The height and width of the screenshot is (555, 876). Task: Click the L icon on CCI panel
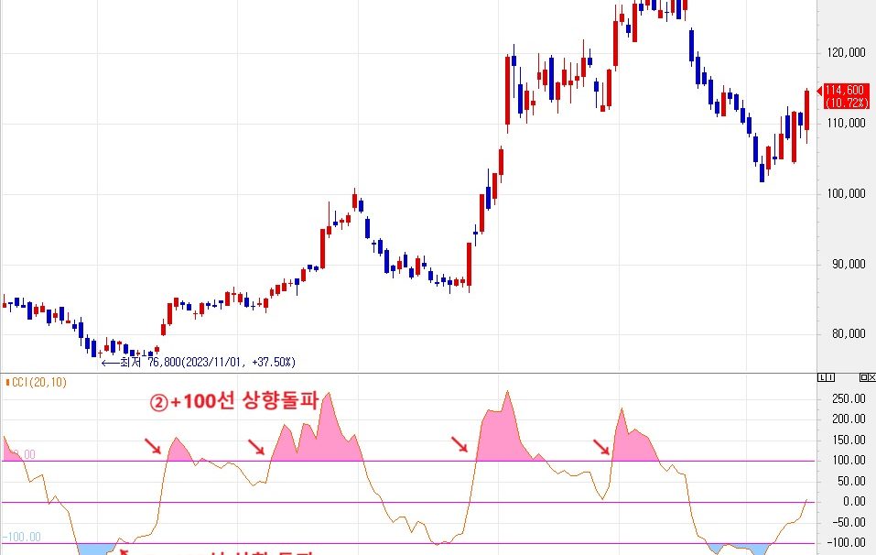pyautogui.click(x=821, y=377)
